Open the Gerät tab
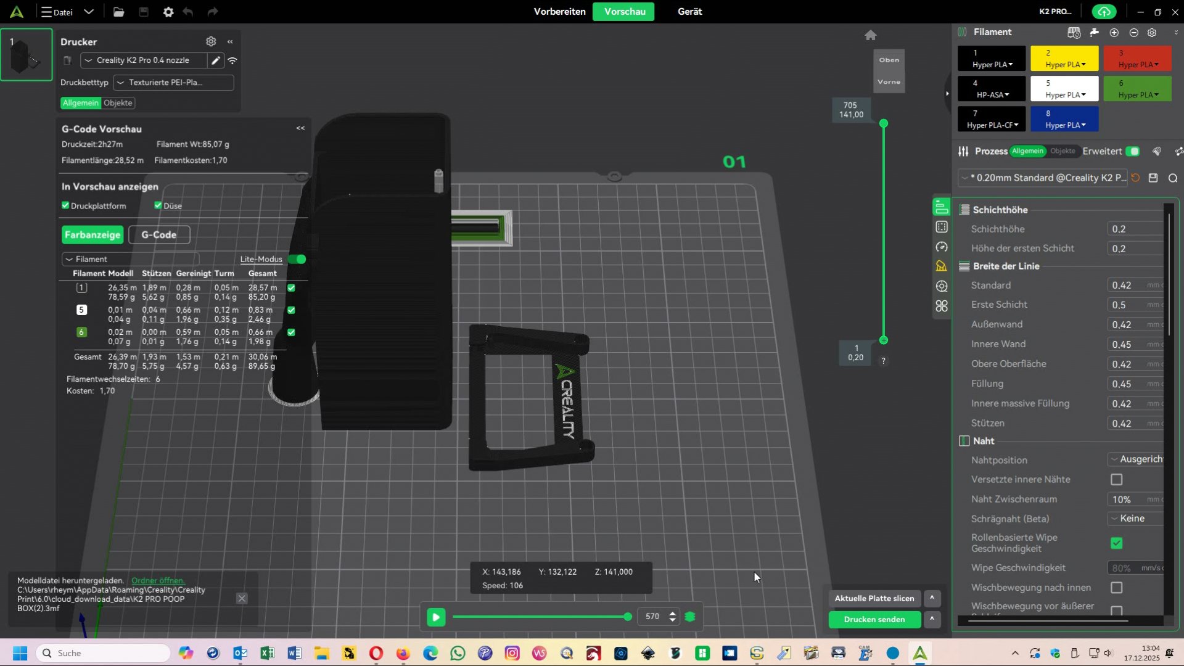This screenshot has width=1184, height=666. pos(689,12)
